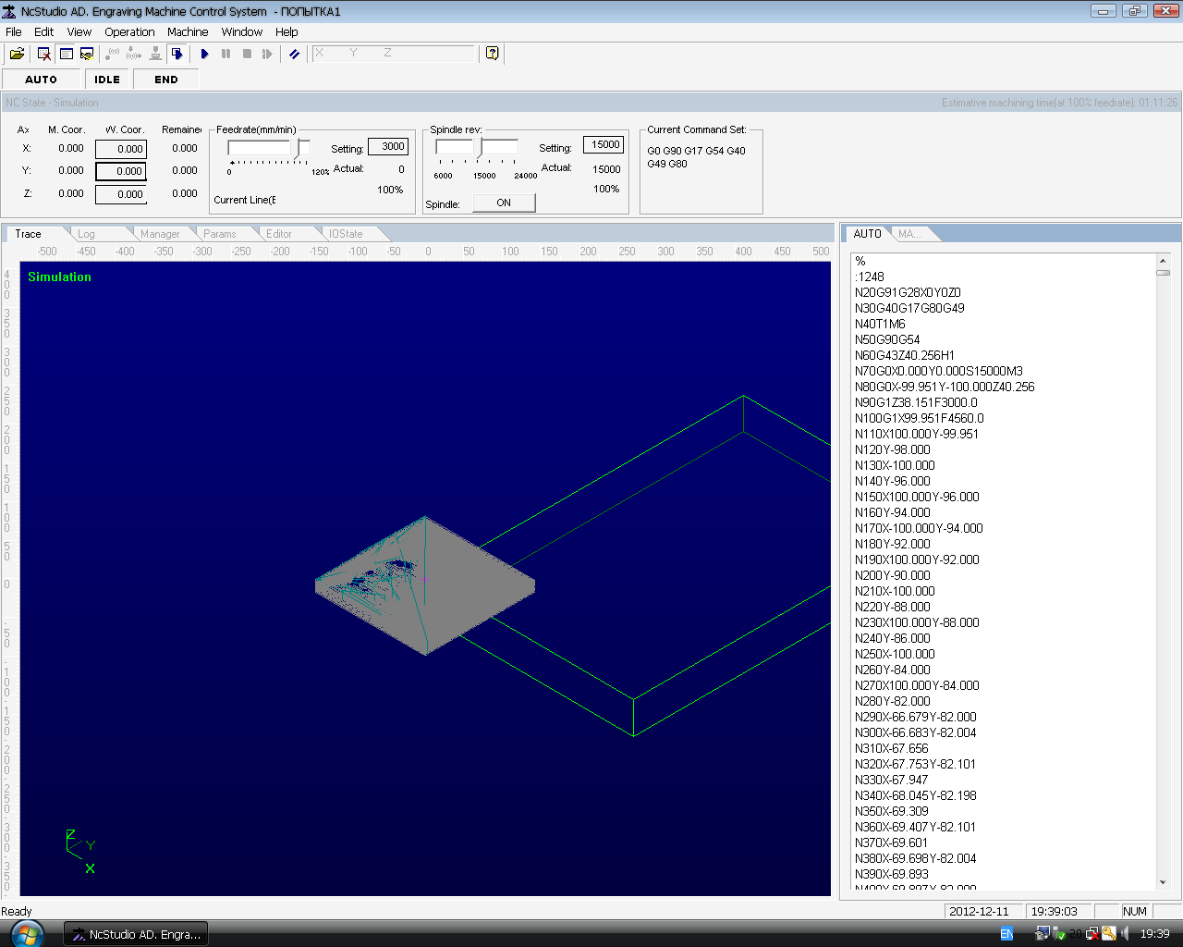
Task: Click the Pause toolbar icon
Action: 226,54
